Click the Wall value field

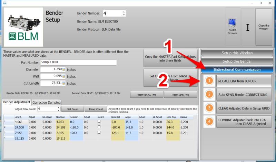point(53,76)
